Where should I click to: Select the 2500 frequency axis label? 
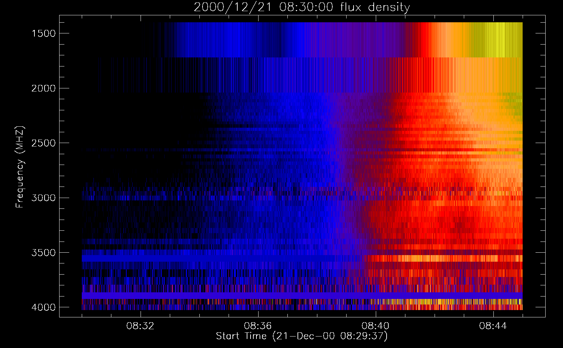43,143
